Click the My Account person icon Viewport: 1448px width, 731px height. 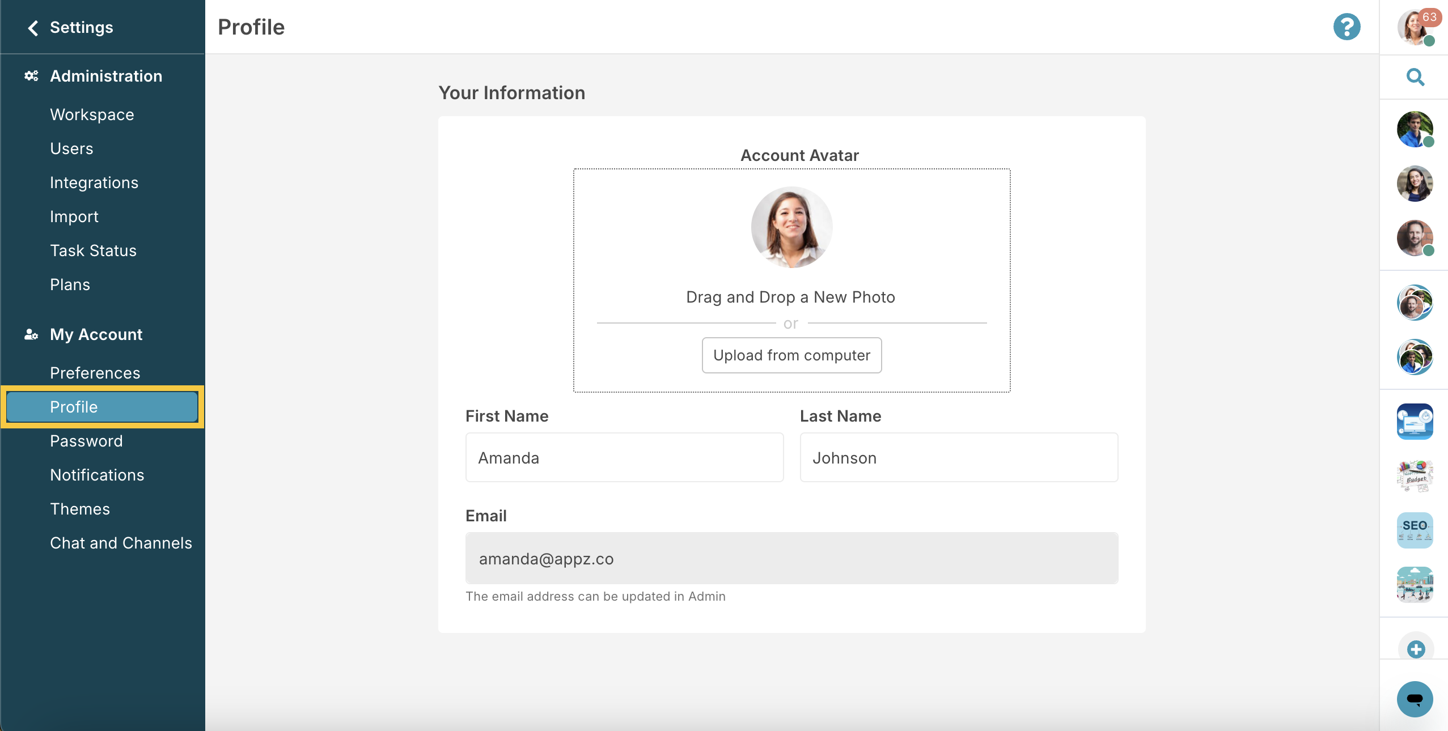click(x=31, y=334)
